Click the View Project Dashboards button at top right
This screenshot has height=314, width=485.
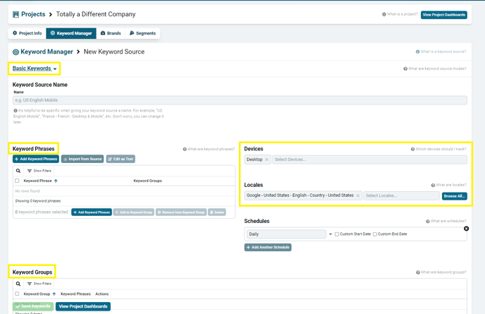click(444, 15)
